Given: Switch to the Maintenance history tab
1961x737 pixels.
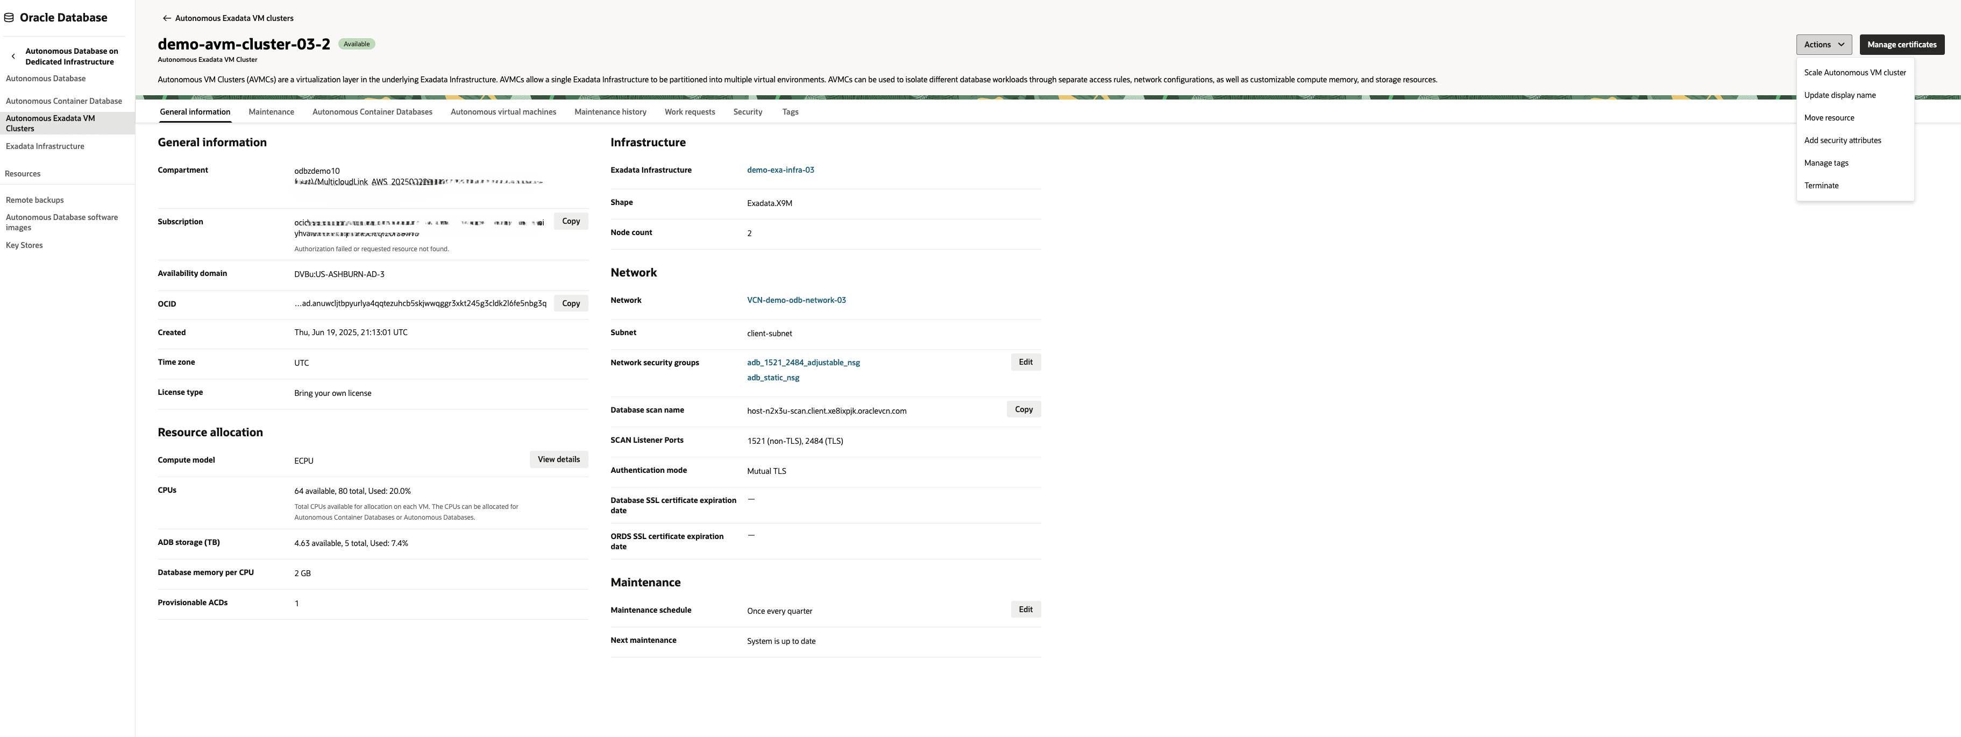Looking at the screenshot, I should click(610, 112).
